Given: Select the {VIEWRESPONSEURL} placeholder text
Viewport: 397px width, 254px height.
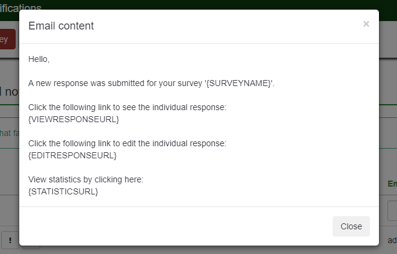Looking at the screenshot, I should (73, 119).
